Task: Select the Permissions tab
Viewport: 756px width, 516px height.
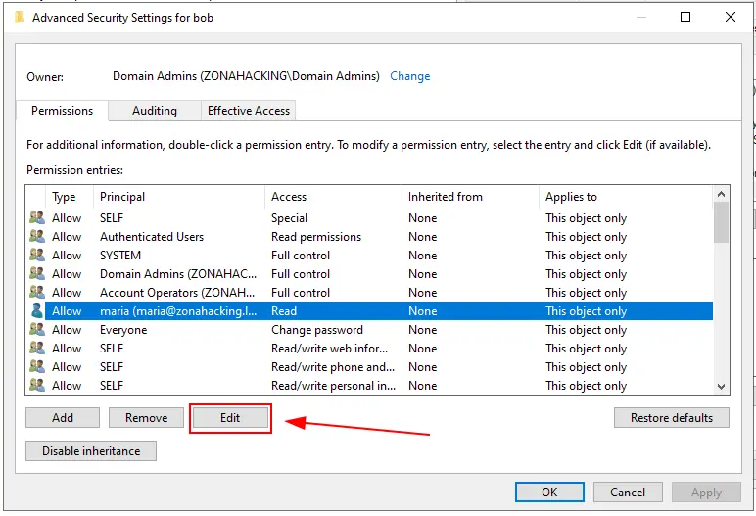Action: coord(62,111)
